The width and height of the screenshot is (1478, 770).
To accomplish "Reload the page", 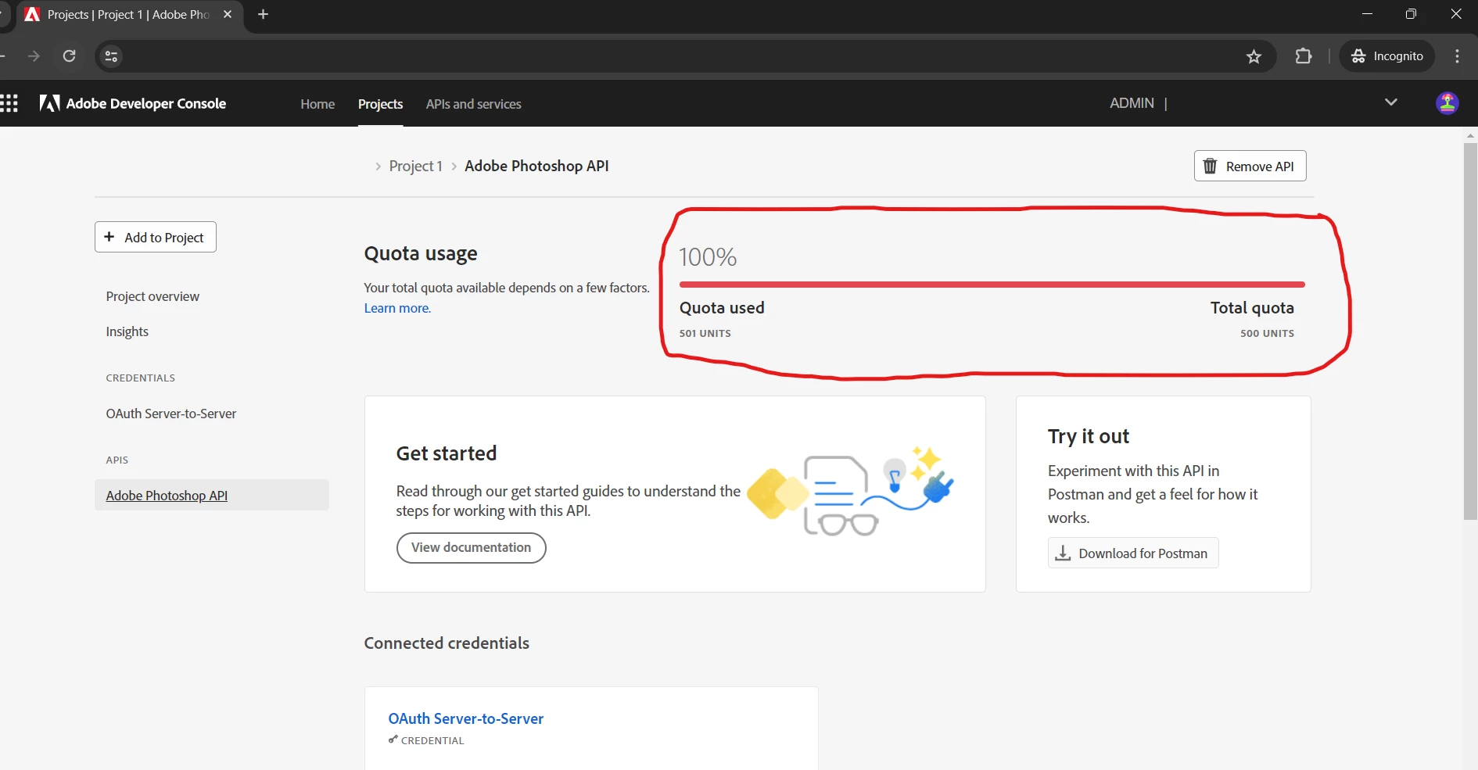I will coord(70,56).
